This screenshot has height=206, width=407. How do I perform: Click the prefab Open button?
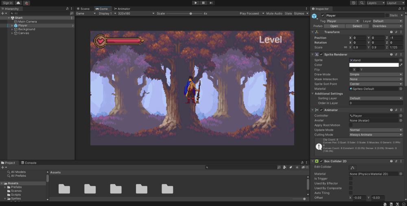tap(334, 26)
